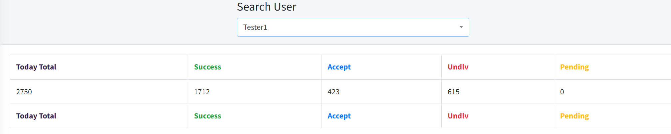Select the 1712 success count cell
Viewport: 671px width, 134px height.
[202, 92]
